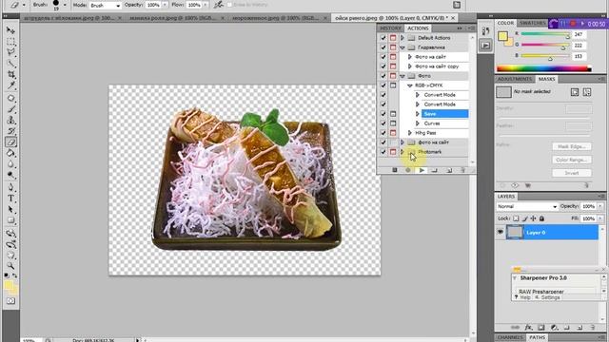Screen dimensions: 609x342
Task: Select the Rectangular Marquee tool
Action: [10, 42]
